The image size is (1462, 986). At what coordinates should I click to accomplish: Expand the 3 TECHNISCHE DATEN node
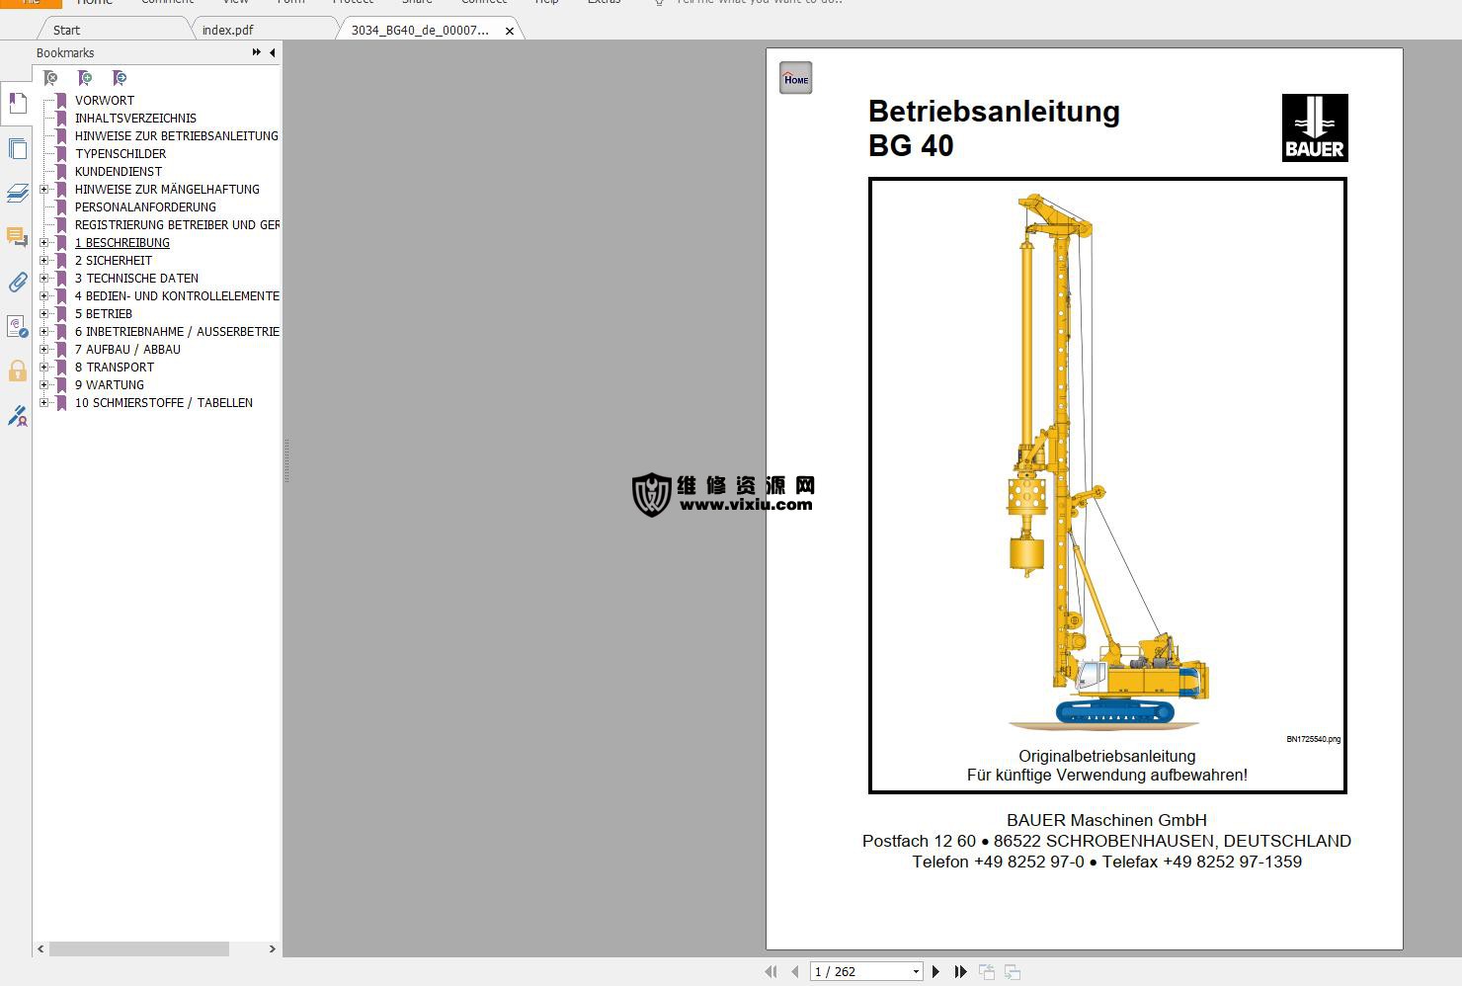coord(43,278)
